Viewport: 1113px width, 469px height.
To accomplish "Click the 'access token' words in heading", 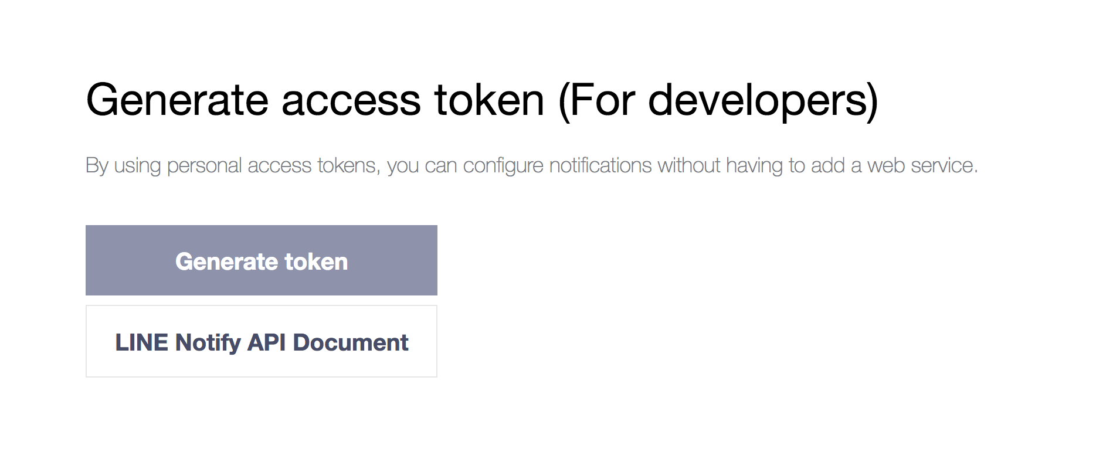I will [x=413, y=101].
